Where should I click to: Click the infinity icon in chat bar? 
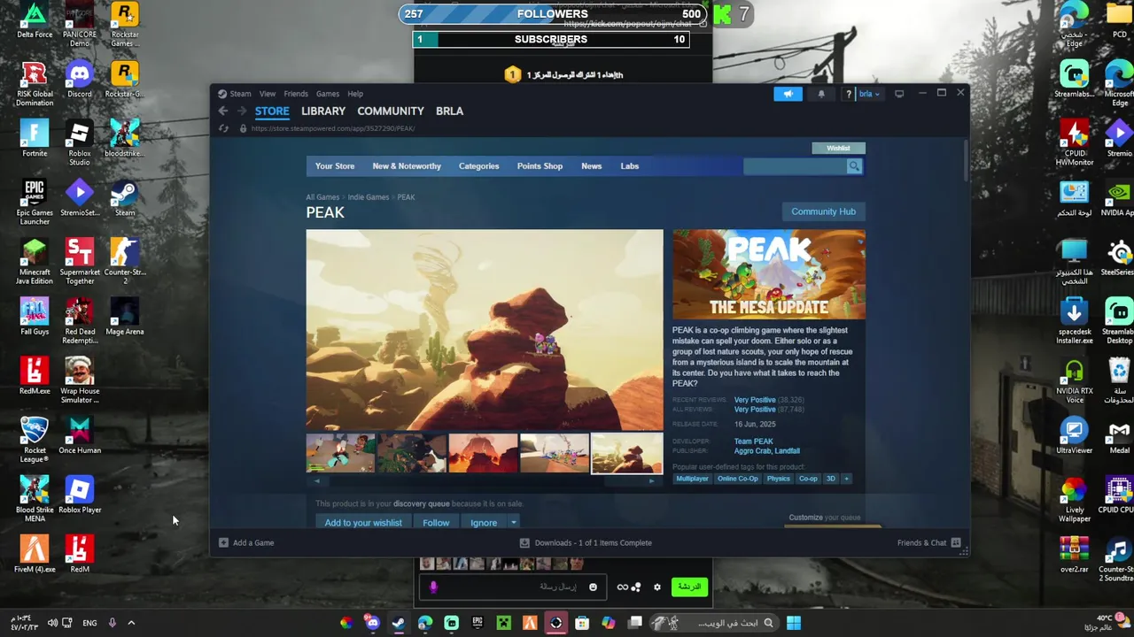[x=622, y=587]
